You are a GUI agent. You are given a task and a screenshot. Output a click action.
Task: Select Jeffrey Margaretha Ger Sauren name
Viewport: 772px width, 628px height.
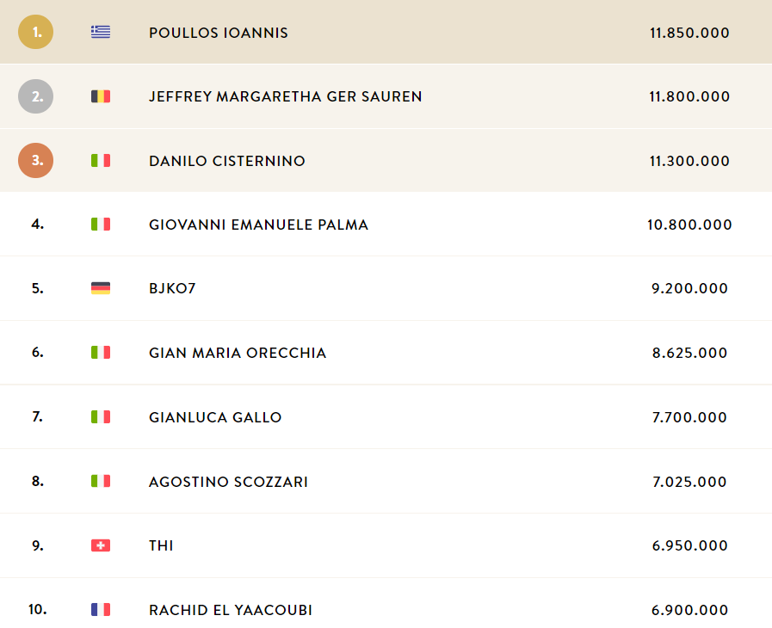click(x=286, y=96)
